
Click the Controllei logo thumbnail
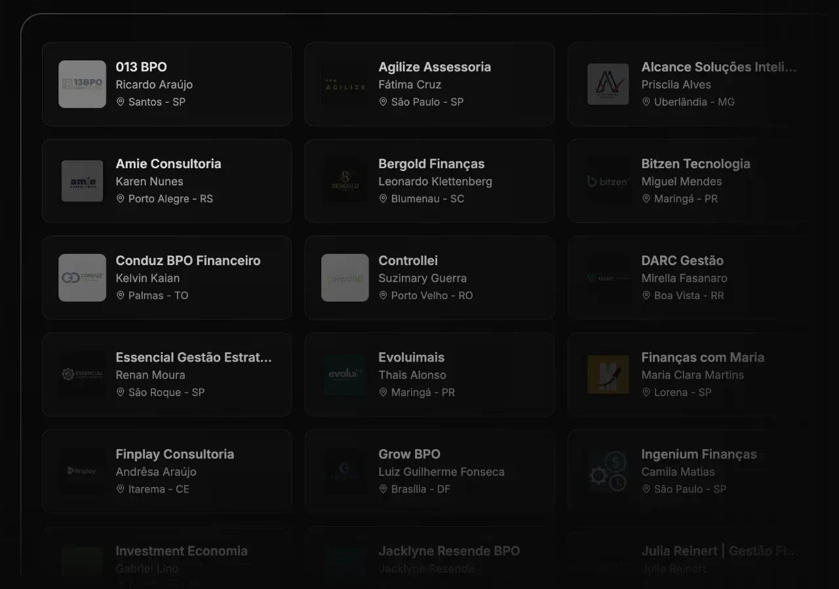[x=345, y=277]
